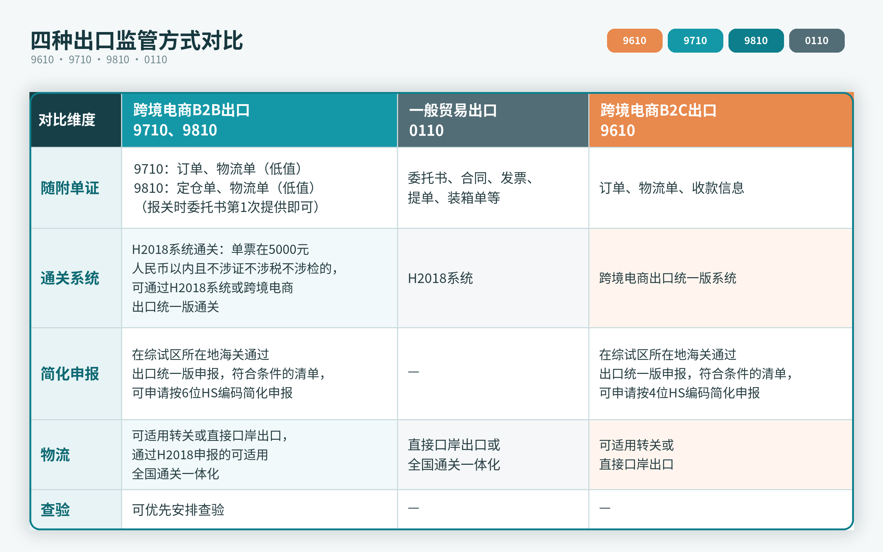Click the orange 9610 badge
Image resolution: width=883 pixels, height=552 pixels.
coord(635,40)
